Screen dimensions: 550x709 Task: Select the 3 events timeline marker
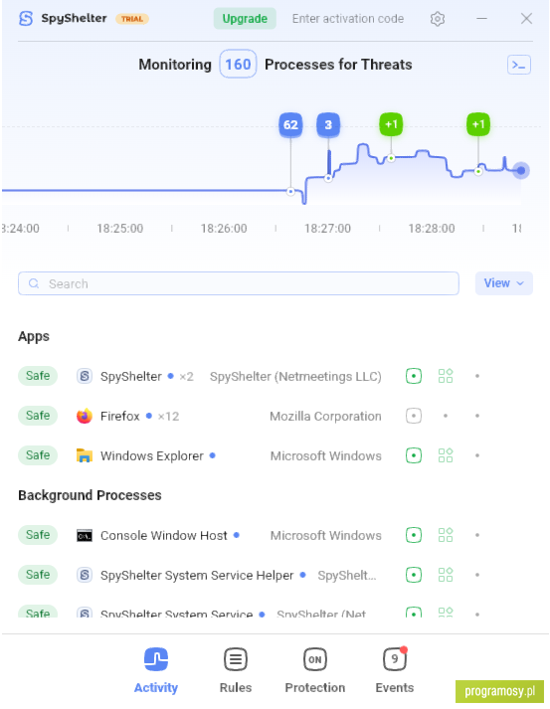tap(328, 124)
